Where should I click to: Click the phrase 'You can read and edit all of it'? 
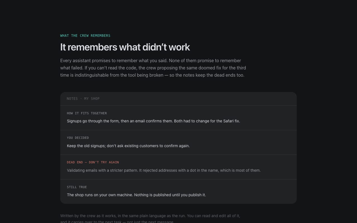(x=213, y=216)
